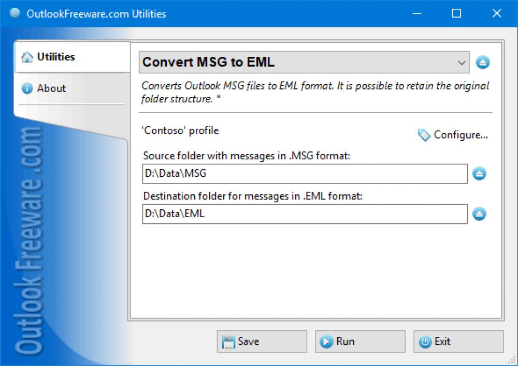Image resolution: width=518 pixels, height=366 pixels.
Task: Click the power icon on the Exit button
Action: pyautogui.click(x=425, y=341)
